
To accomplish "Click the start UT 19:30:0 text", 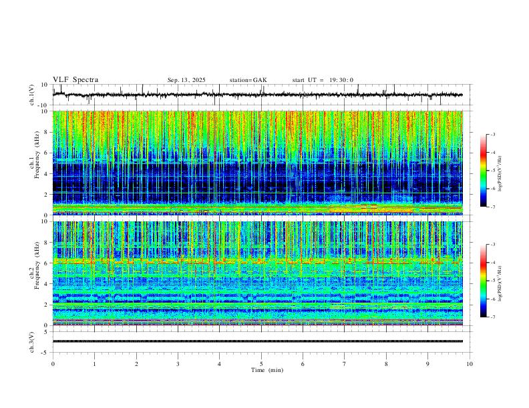I will 323,80.
